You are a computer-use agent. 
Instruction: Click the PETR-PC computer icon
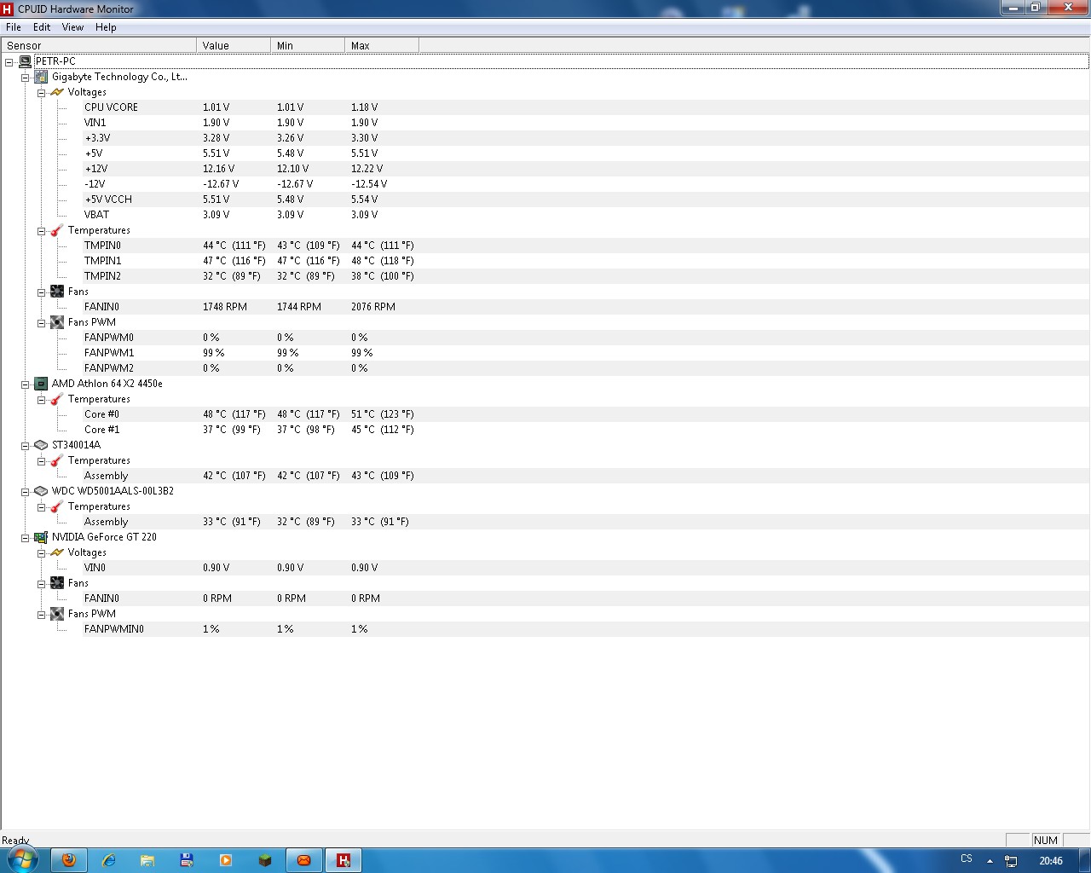[x=25, y=61]
